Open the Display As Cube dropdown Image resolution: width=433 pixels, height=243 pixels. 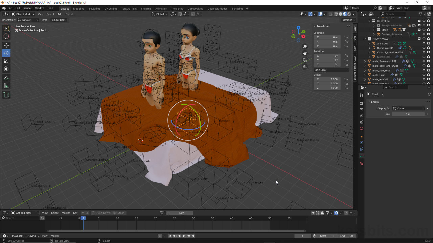coord(408,108)
